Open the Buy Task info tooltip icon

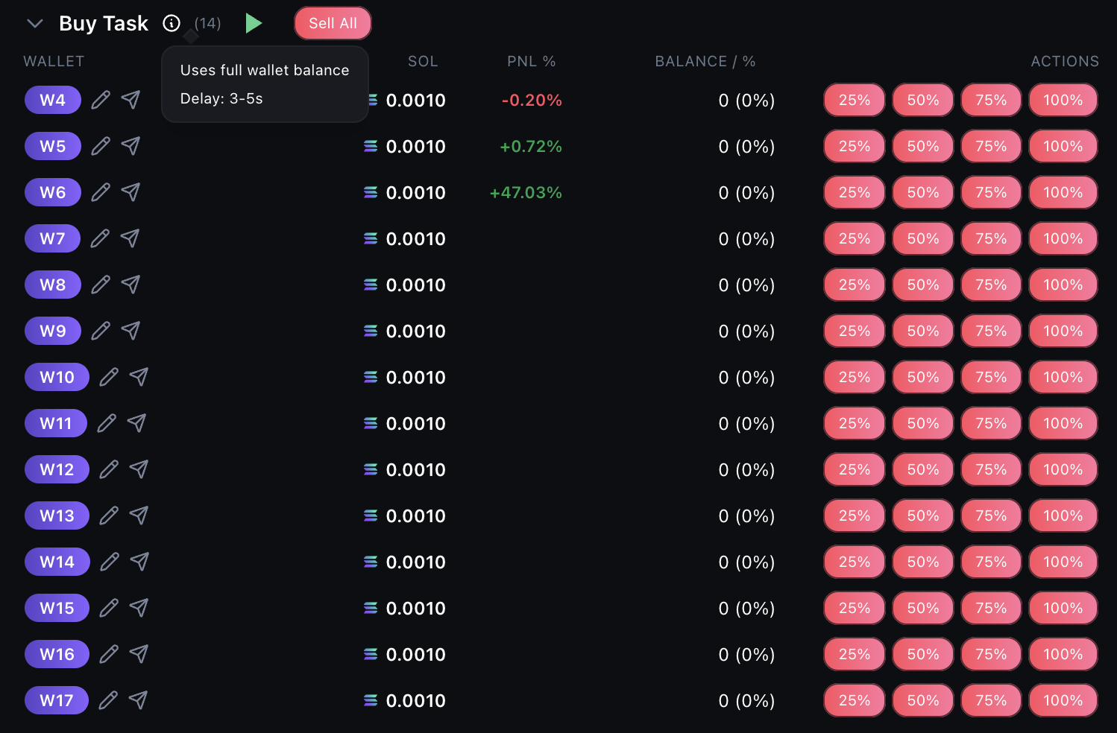click(x=172, y=22)
